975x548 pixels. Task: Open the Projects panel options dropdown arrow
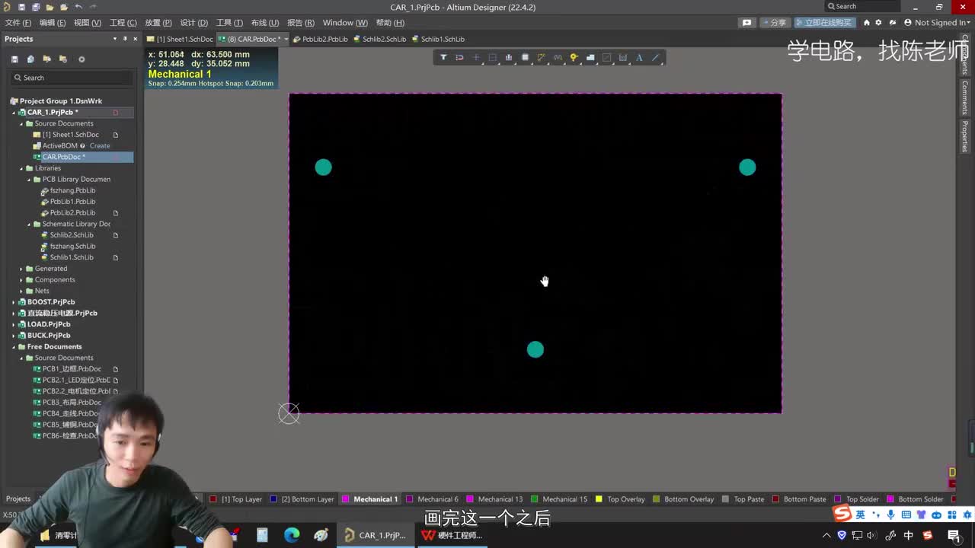115,39
